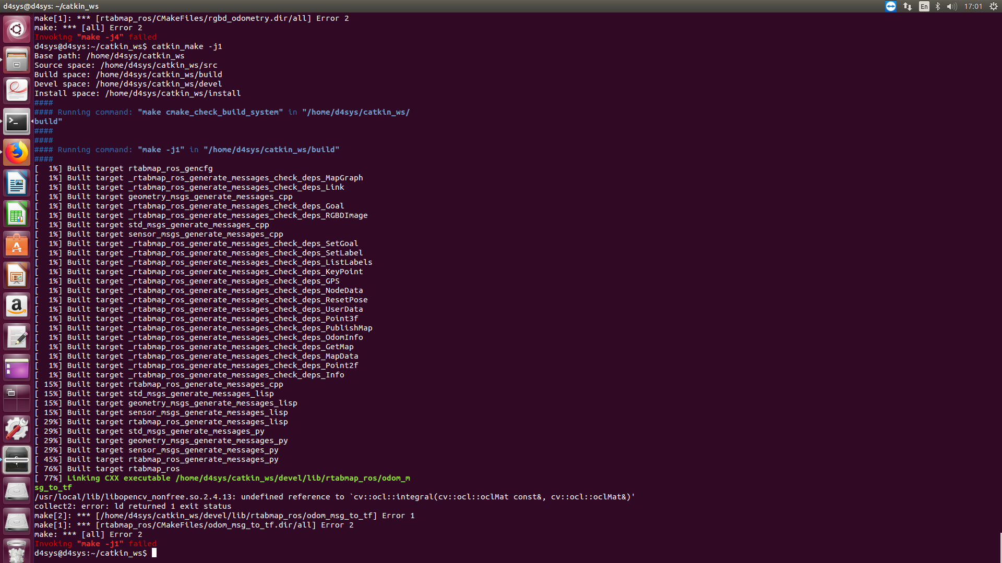
Task: Click the TeamViewer tray indicator
Action: [x=891, y=6]
